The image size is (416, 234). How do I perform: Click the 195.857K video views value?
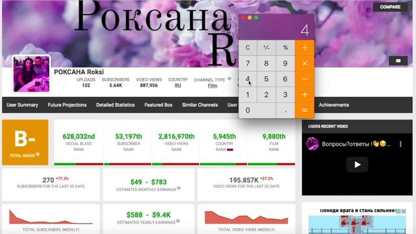244,180
